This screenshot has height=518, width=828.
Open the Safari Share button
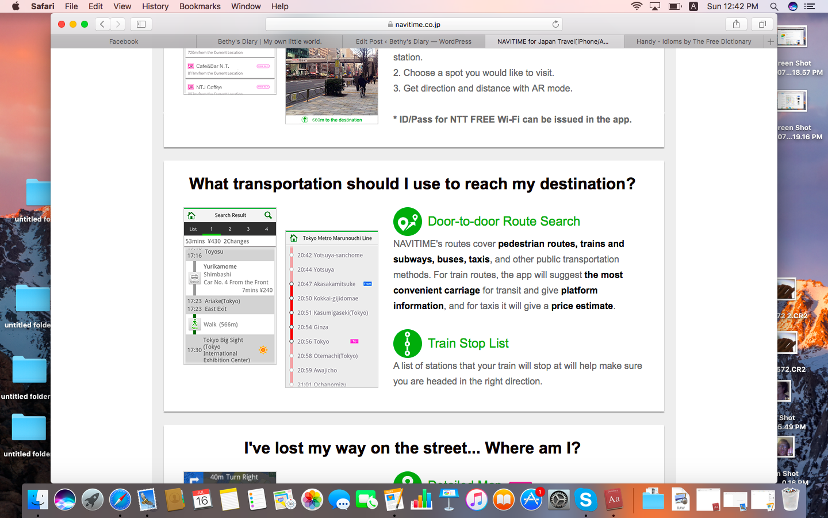(736, 24)
